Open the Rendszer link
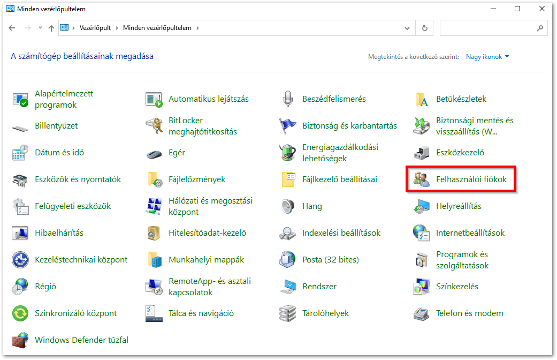 319,287
